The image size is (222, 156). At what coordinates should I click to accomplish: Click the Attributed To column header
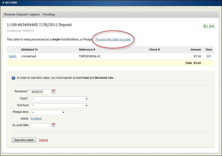coord(29,50)
